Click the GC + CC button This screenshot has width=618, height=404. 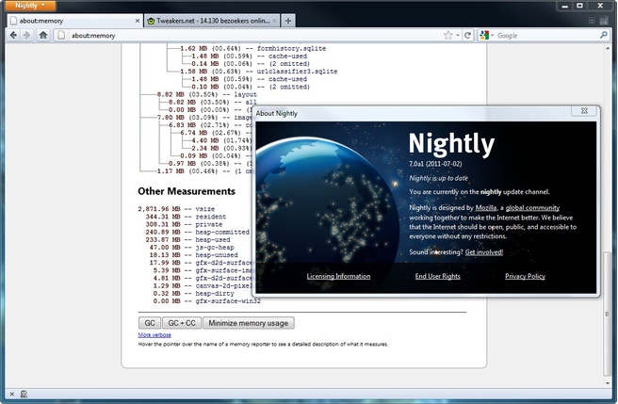[182, 323]
